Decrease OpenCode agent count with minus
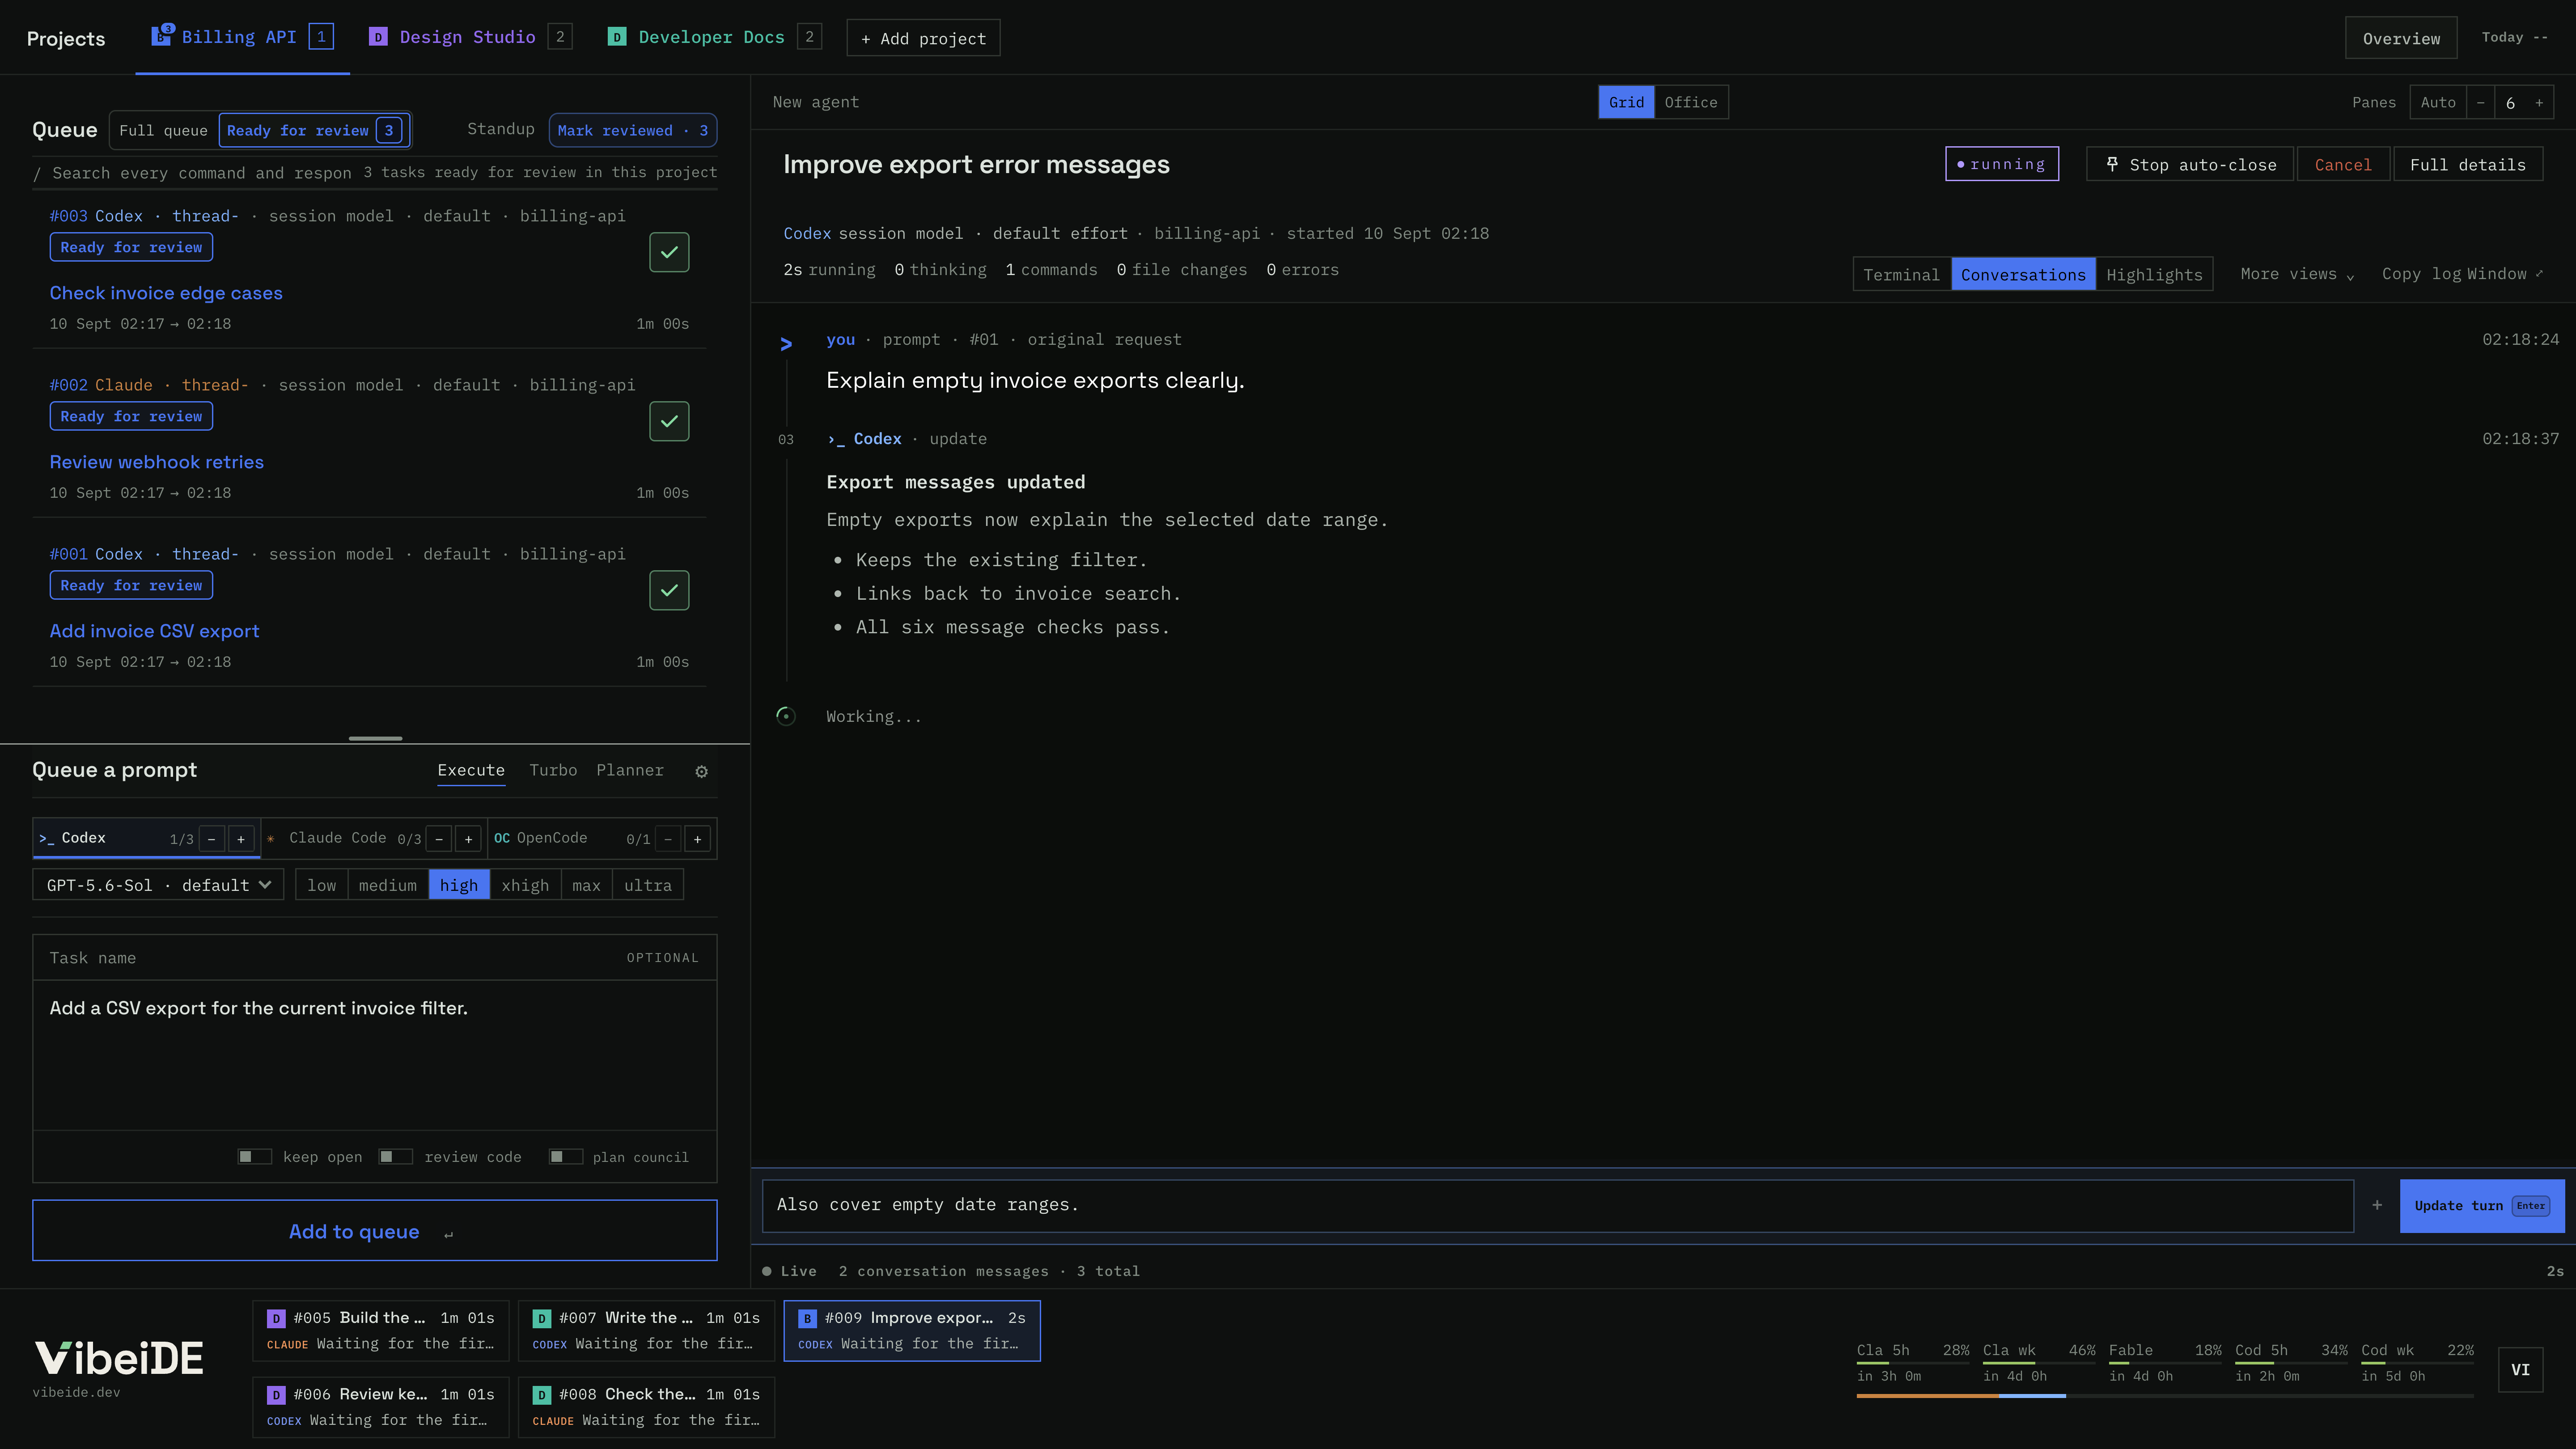 (x=668, y=839)
